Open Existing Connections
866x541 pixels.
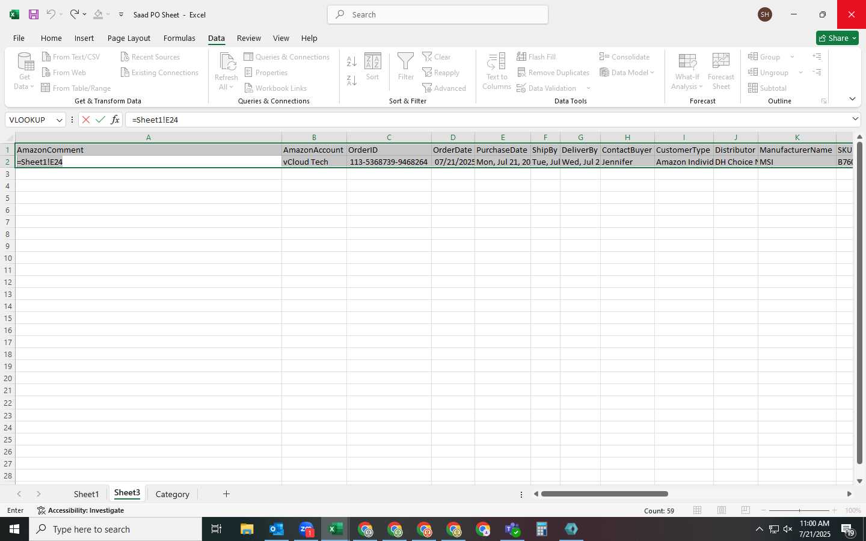coord(159,72)
